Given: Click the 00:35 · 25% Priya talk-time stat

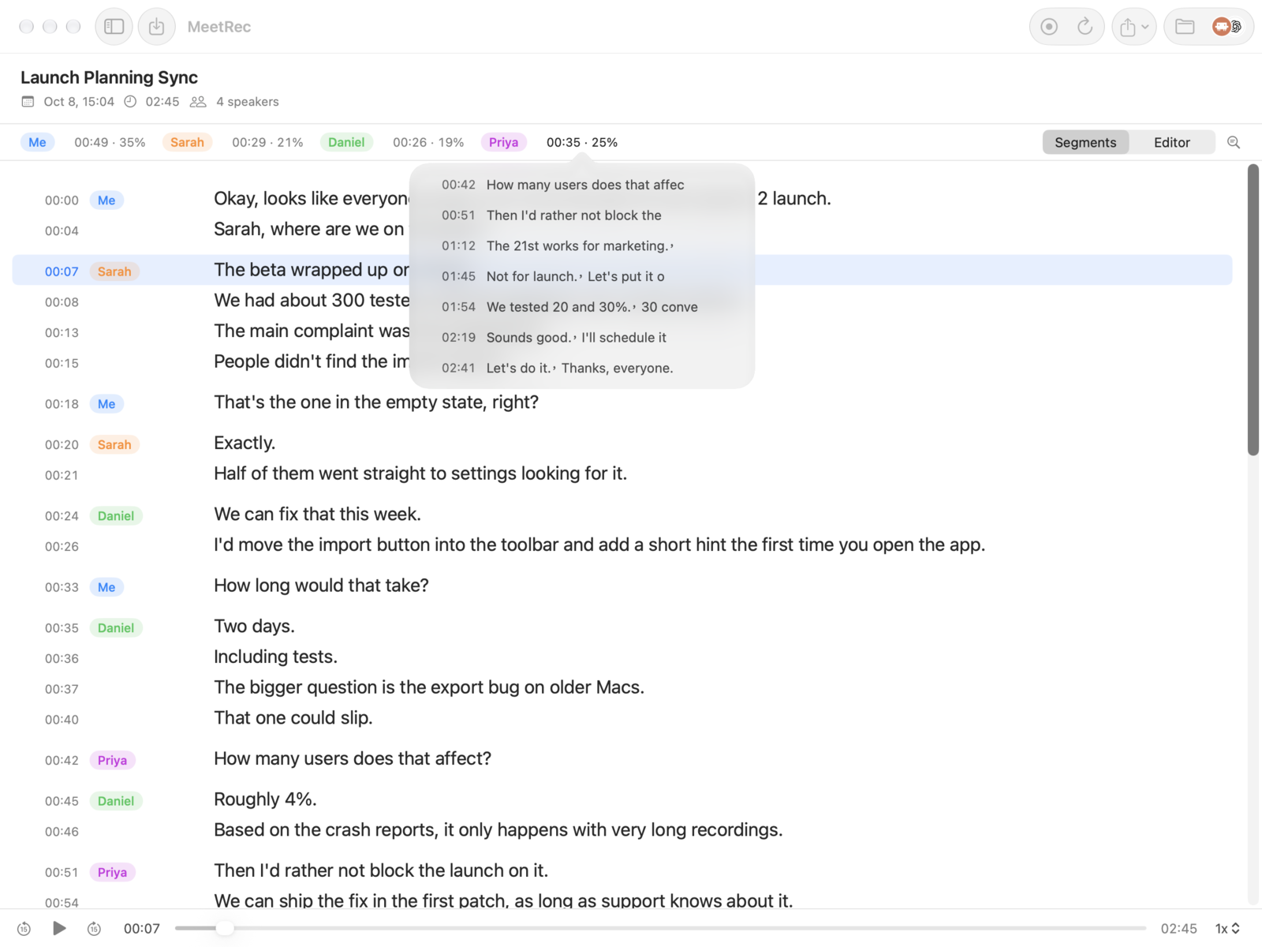Looking at the screenshot, I should (582, 142).
